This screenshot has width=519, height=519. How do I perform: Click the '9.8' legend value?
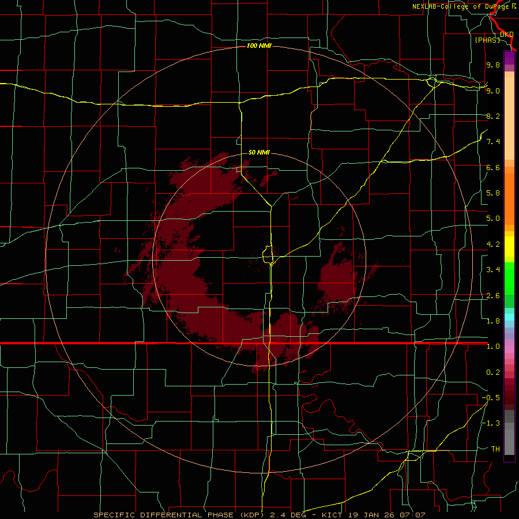click(x=493, y=65)
